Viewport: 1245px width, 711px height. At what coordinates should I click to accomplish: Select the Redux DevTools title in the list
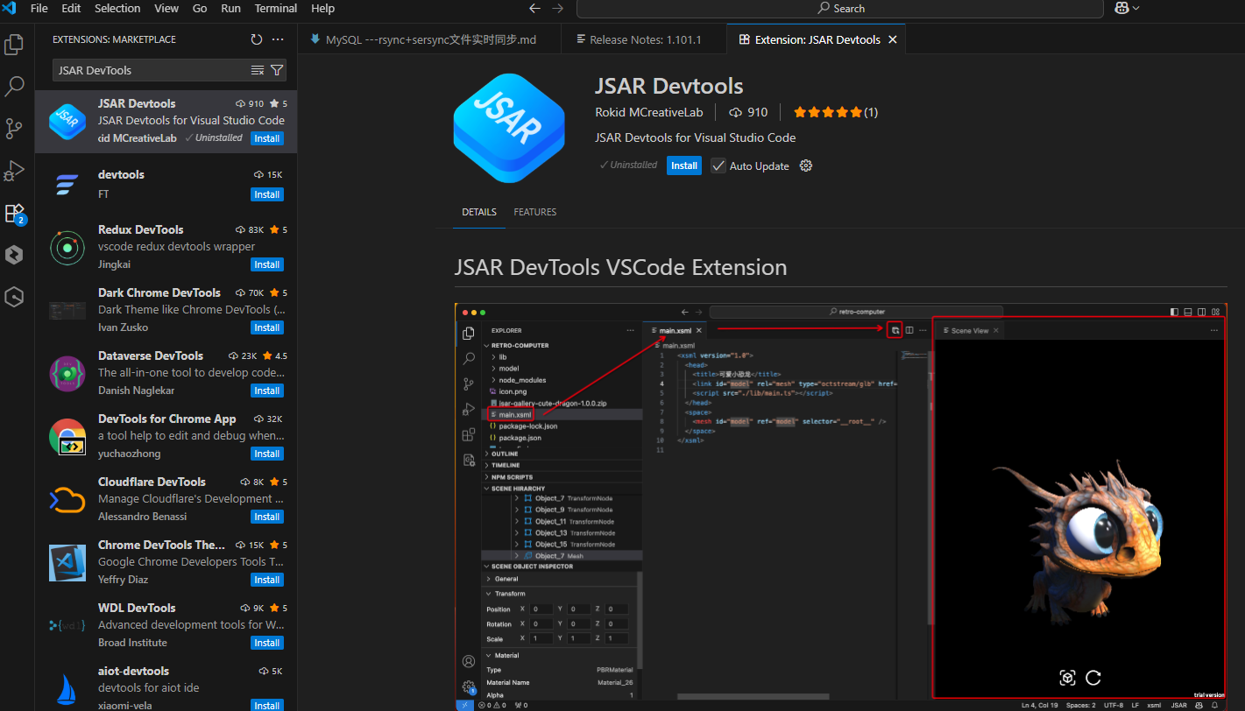(x=141, y=229)
